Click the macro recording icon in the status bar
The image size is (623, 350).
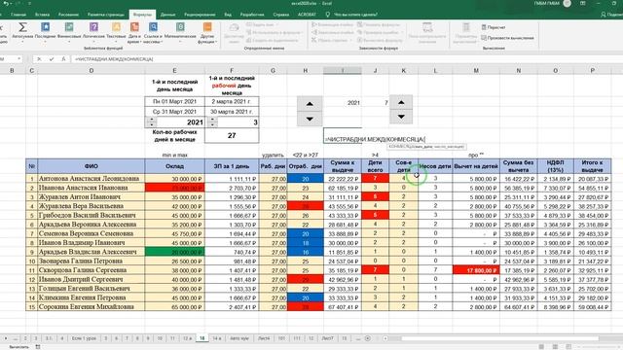pos(38,346)
